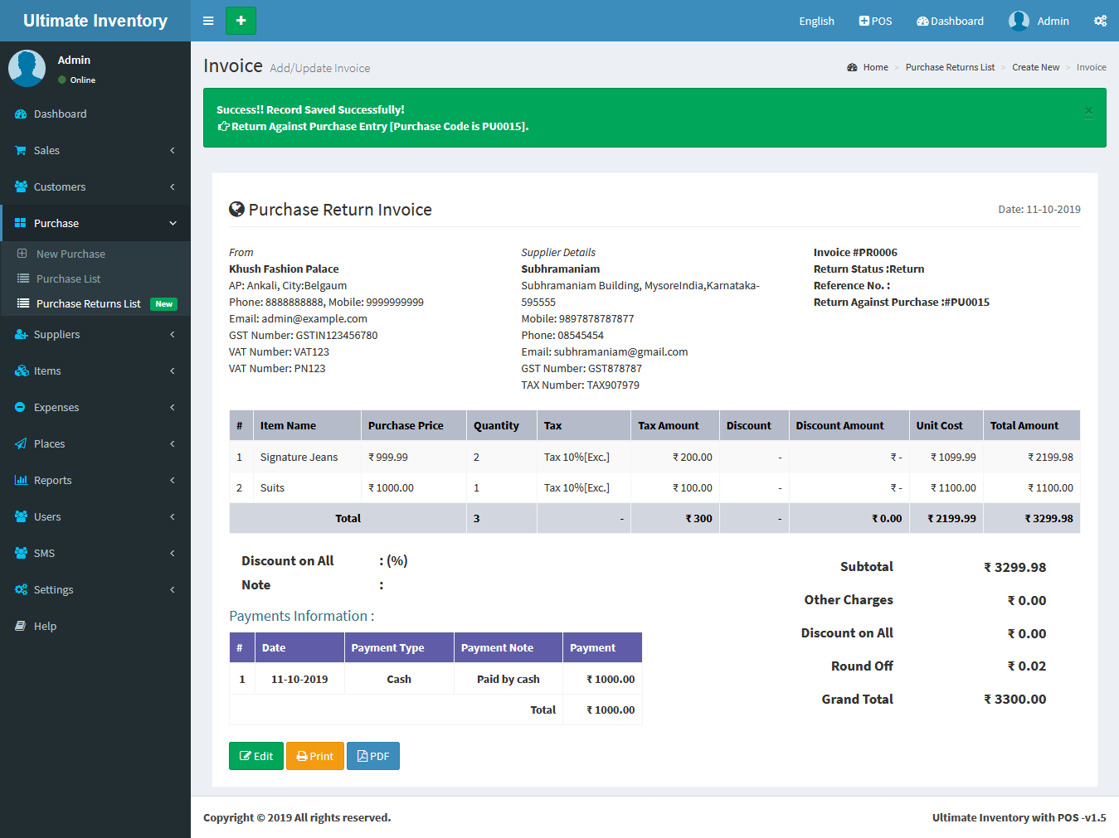Dismiss the green success alert
This screenshot has width=1119, height=838.
1088,112
